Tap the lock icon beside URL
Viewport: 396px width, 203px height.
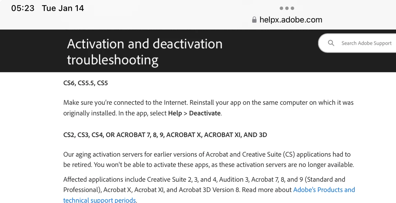coord(254,20)
